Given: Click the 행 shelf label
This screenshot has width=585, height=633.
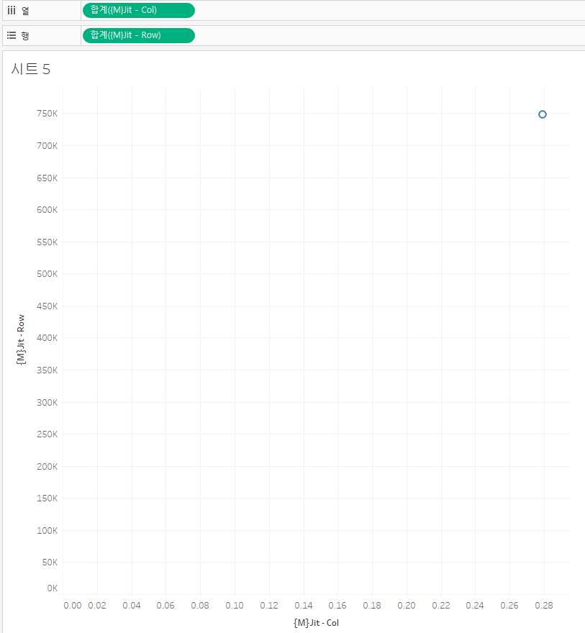Looking at the screenshot, I should point(25,36).
